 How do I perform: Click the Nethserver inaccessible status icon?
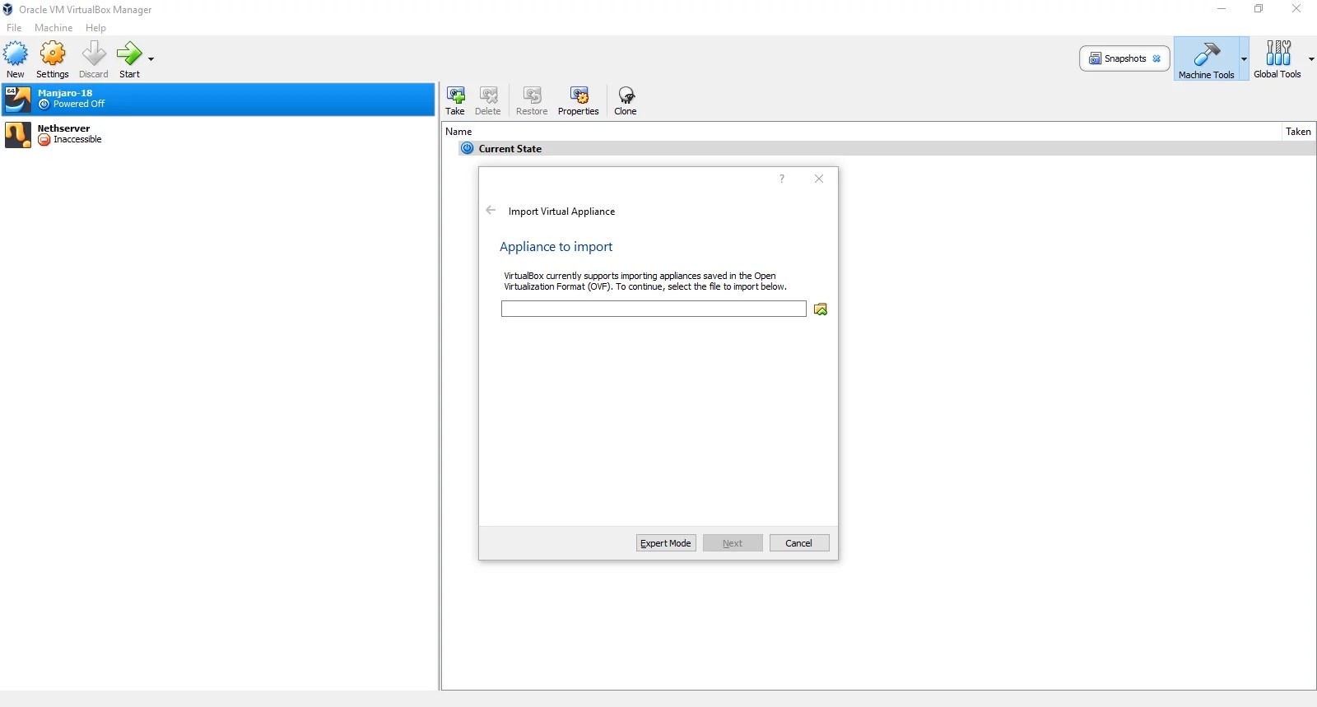tap(44, 140)
